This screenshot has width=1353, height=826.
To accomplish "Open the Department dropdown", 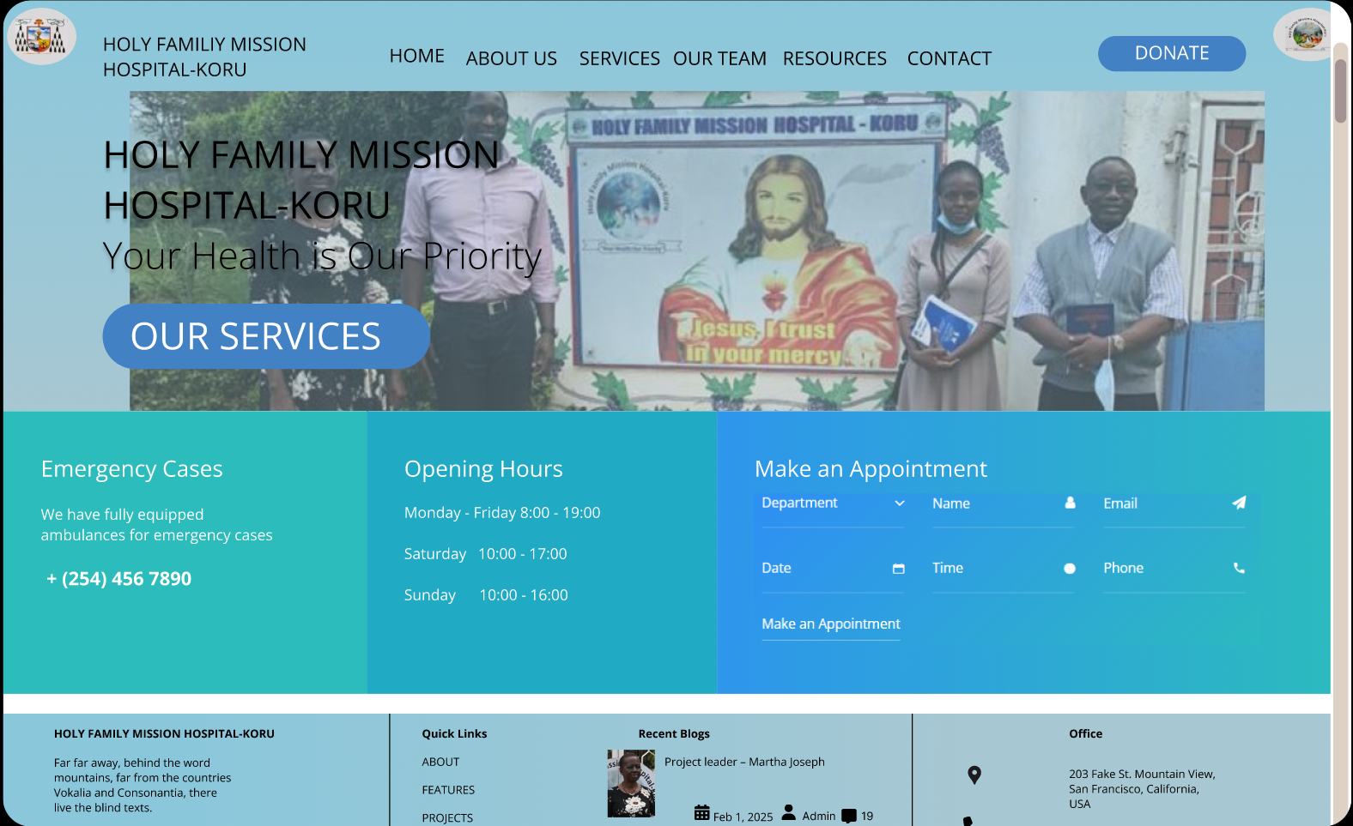I will click(x=831, y=503).
